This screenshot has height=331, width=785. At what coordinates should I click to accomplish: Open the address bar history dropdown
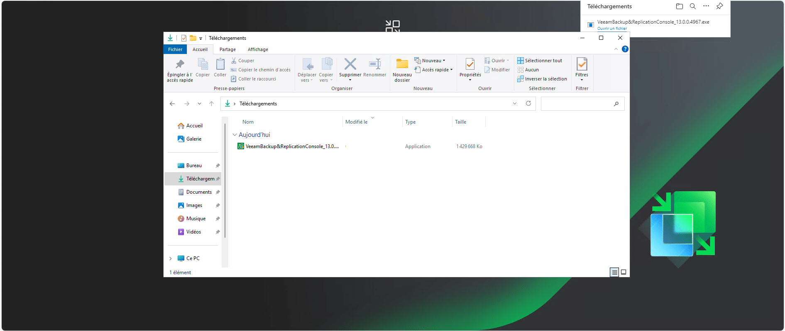(515, 104)
